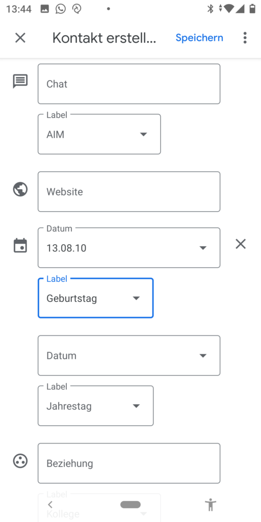Tap WhatsApp notification icon in status bar
This screenshot has height=522, width=261.
(61, 9)
